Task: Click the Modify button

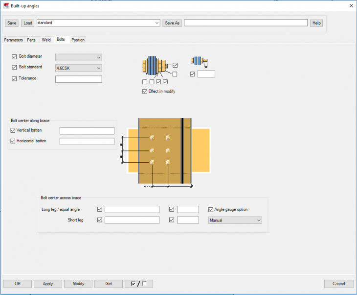Action: pyautogui.click(x=78, y=284)
